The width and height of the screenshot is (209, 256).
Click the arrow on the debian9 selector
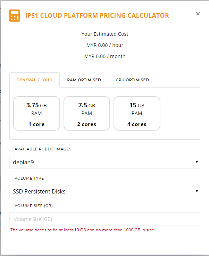197,162
